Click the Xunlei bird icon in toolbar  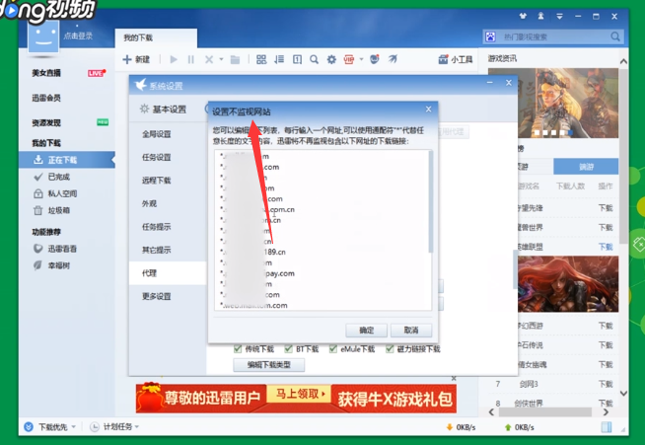point(393,59)
